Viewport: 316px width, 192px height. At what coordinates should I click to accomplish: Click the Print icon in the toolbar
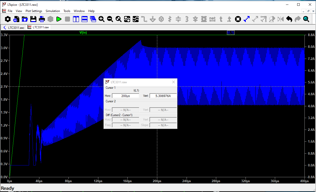42,19
